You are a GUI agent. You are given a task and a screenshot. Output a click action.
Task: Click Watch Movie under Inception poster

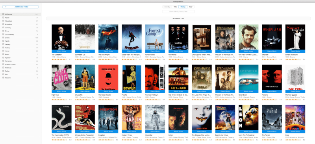(x=108, y=131)
